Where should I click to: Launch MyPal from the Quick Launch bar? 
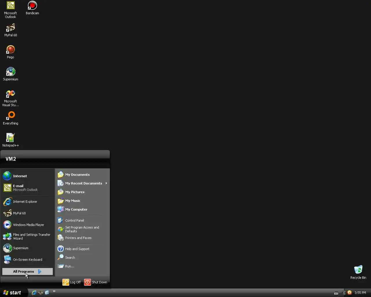(41, 293)
